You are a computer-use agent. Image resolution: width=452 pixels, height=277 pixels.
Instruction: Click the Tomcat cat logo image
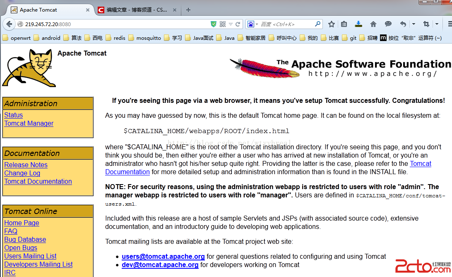[29, 68]
